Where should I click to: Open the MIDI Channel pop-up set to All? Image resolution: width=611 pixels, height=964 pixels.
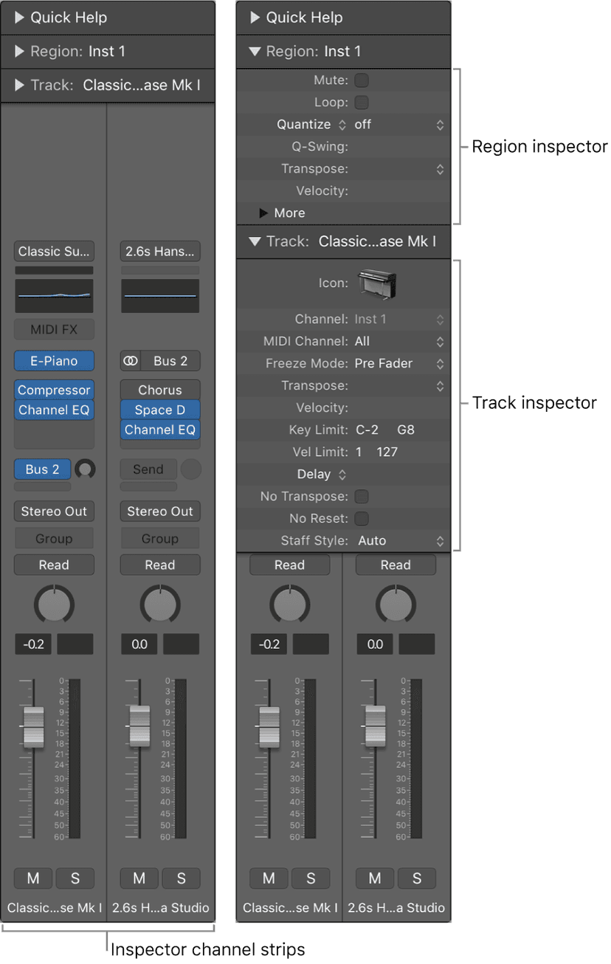tap(399, 342)
